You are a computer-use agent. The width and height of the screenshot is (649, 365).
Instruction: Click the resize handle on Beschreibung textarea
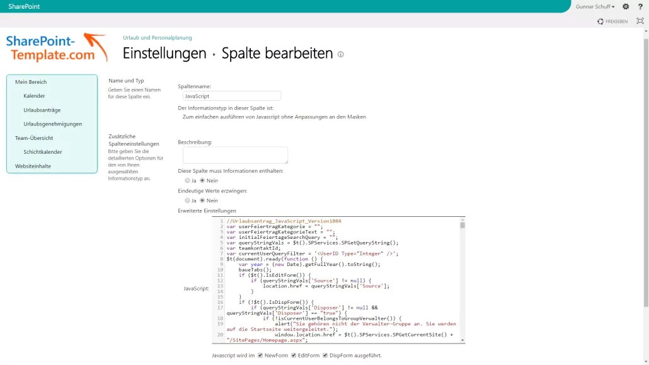click(x=287, y=162)
